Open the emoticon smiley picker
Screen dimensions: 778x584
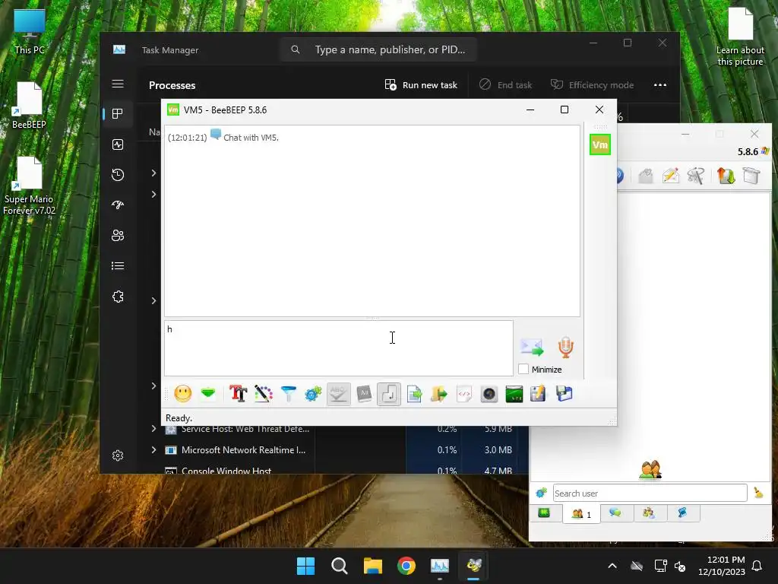[x=183, y=395]
